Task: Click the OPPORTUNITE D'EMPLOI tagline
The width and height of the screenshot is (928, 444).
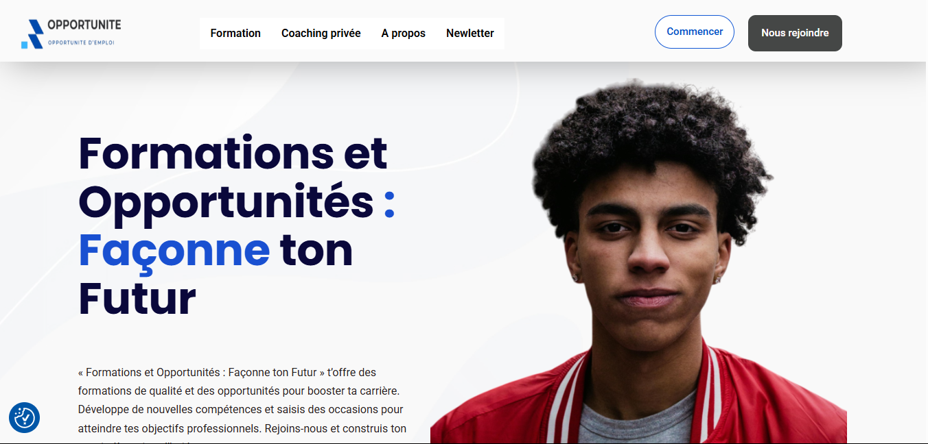Action: pos(81,42)
